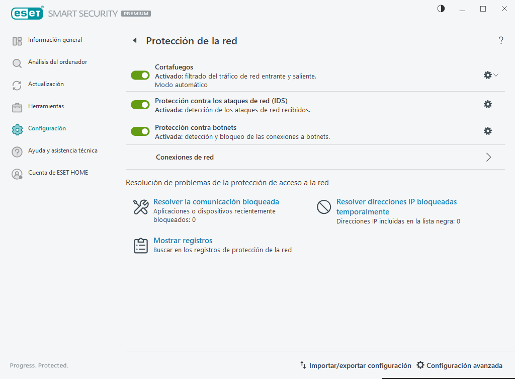Click the clipboard icon for logs

(140, 246)
